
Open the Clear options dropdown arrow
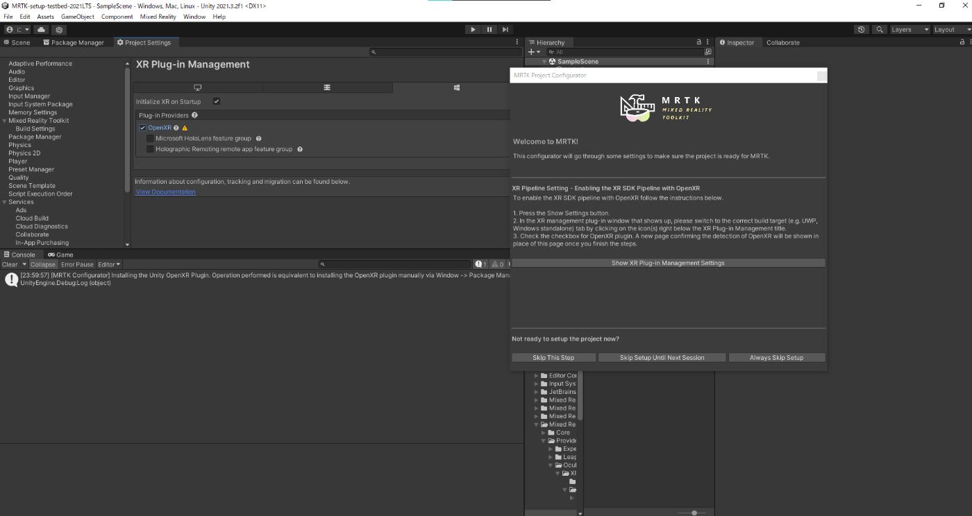[24, 264]
